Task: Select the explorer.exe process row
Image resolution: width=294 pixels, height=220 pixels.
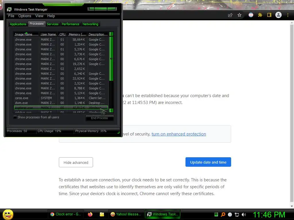Action: 61,108
